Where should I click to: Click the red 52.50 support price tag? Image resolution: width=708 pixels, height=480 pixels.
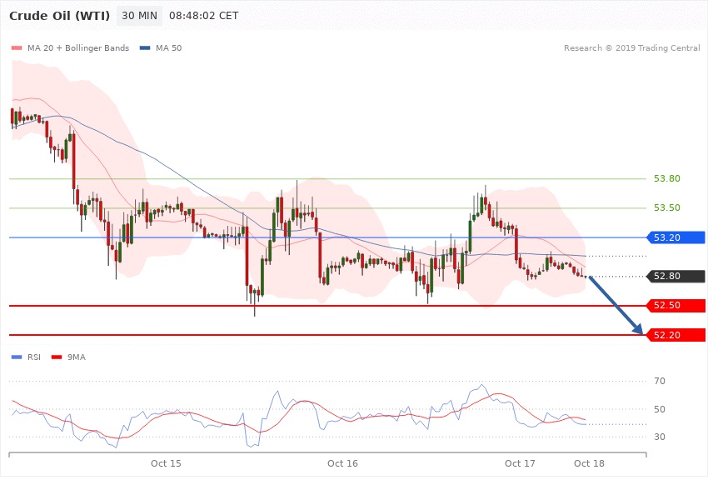(676, 306)
